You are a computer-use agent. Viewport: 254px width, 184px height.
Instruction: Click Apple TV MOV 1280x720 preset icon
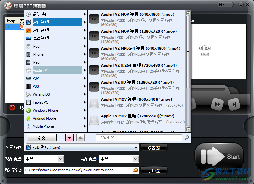tap(94, 120)
